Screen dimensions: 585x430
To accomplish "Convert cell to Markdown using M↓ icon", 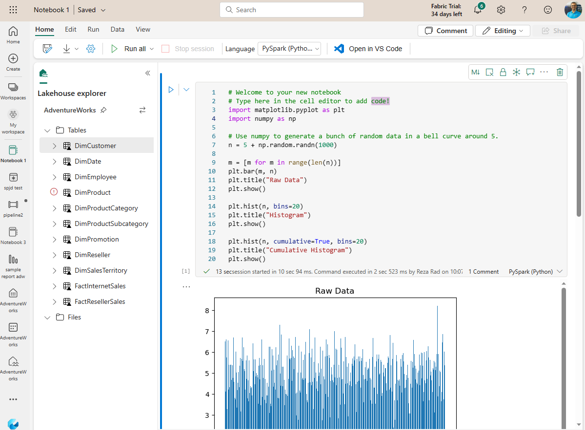I will click(476, 72).
